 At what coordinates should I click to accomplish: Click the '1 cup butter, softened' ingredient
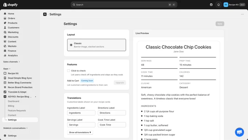click(x=156, y=125)
